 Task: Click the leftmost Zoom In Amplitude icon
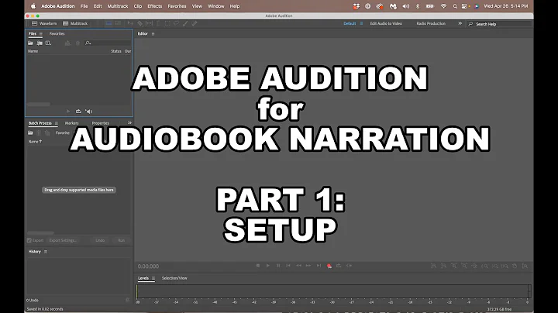434,266
